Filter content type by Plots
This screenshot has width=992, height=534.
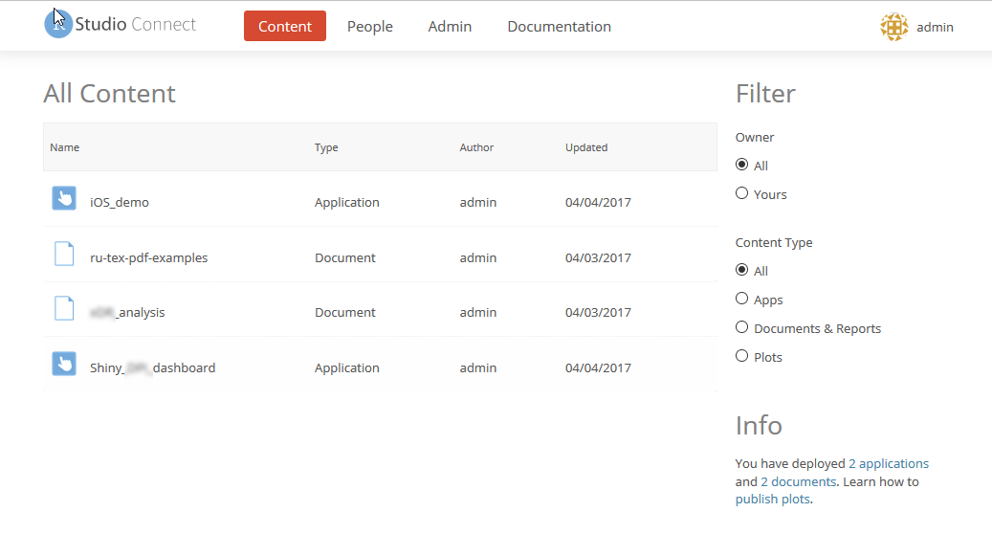click(742, 356)
